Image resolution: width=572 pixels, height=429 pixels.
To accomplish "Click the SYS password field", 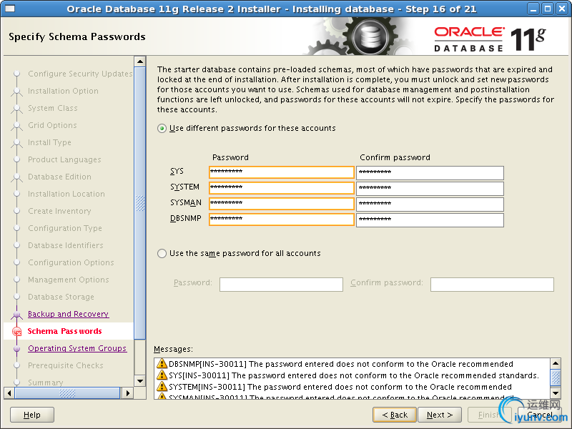I will 281,172.
